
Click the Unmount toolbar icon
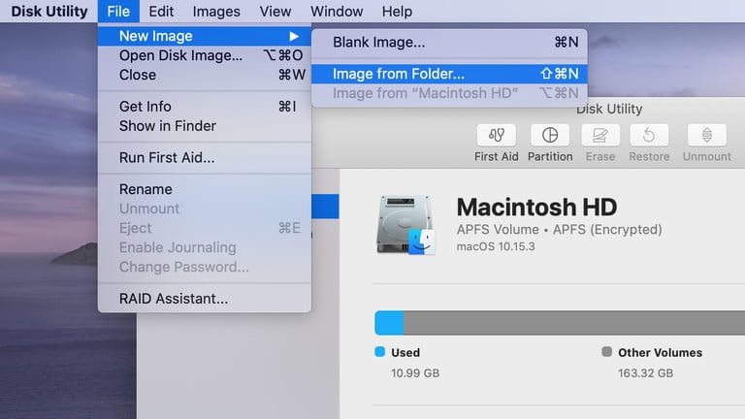click(x=706, y=136)
